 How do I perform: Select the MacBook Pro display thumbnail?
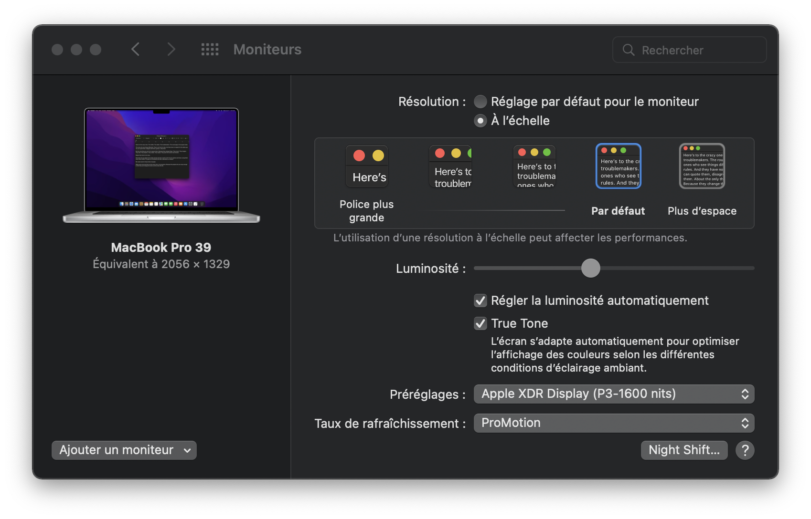click(161, 165)
